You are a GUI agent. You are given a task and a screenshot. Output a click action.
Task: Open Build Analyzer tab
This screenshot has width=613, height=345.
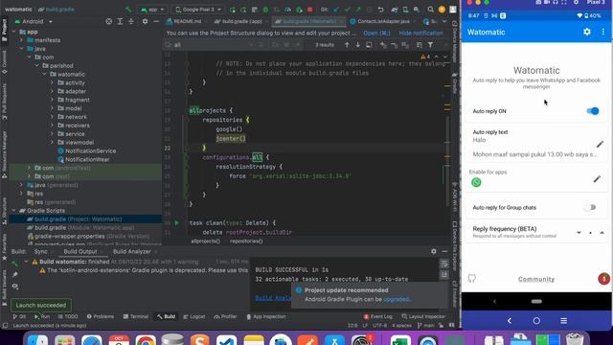click(132, 251)
